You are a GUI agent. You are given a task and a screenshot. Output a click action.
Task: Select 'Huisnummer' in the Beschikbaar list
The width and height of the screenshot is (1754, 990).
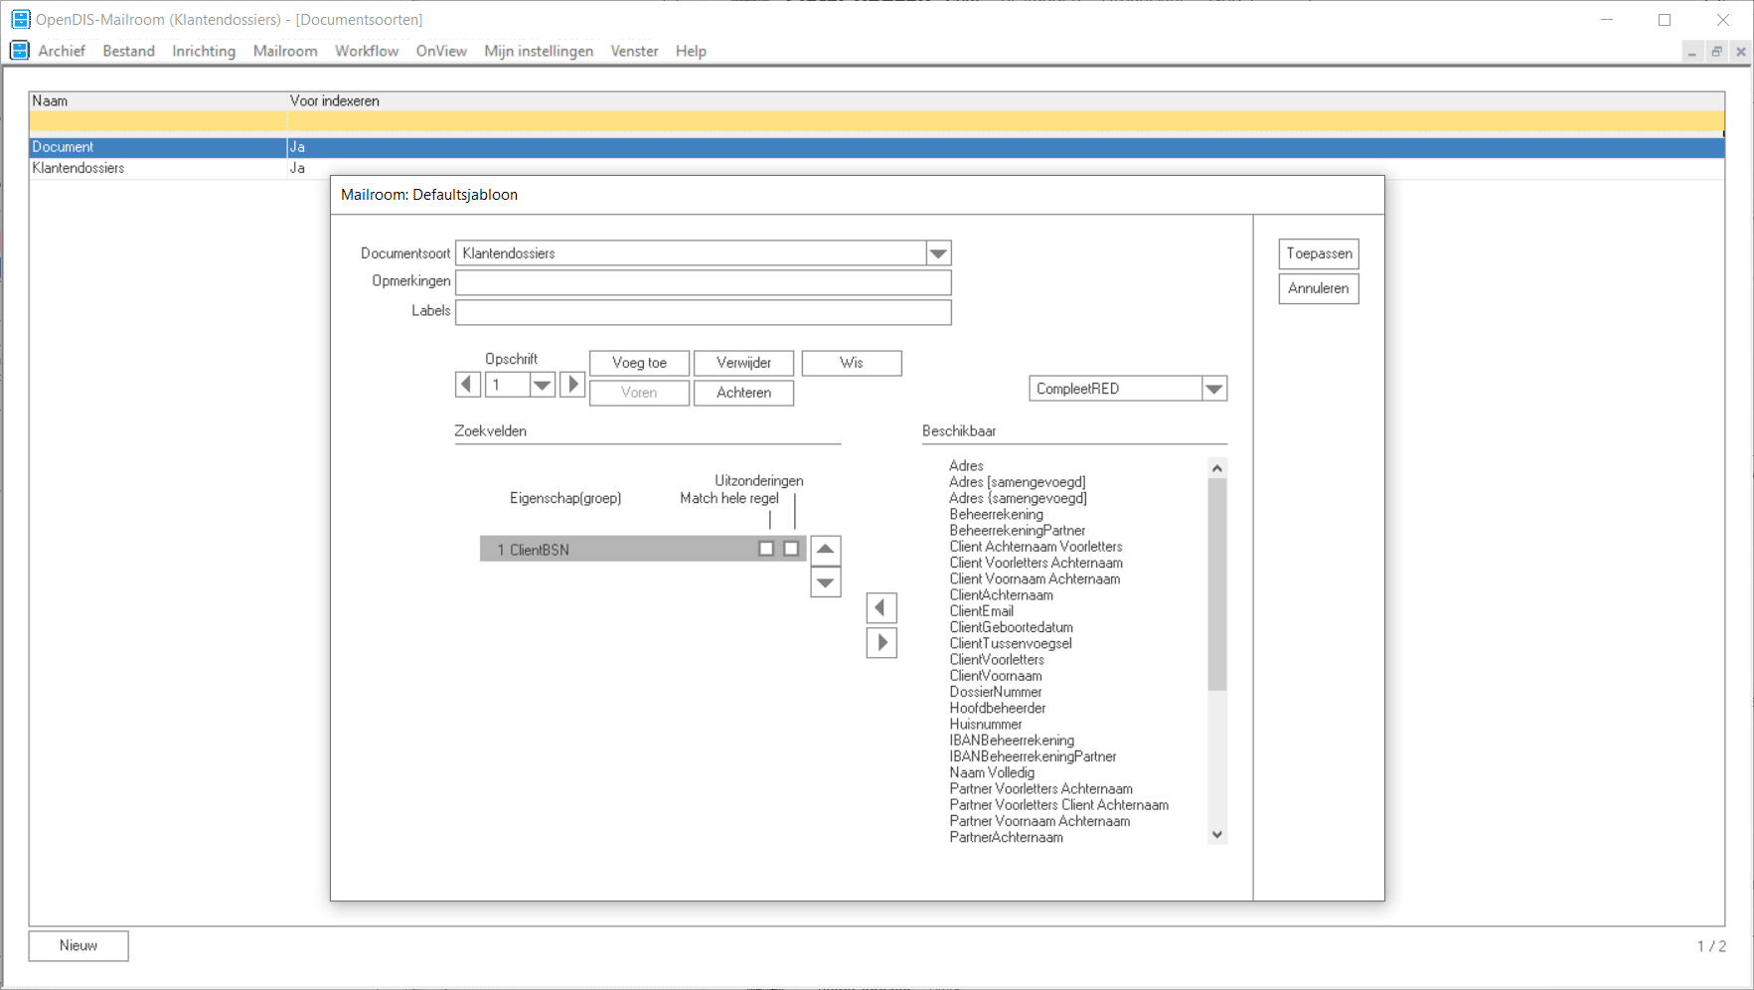(x=985, y=724)
